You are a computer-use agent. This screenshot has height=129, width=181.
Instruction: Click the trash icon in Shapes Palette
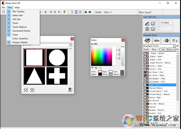click(x=70, y=89)
